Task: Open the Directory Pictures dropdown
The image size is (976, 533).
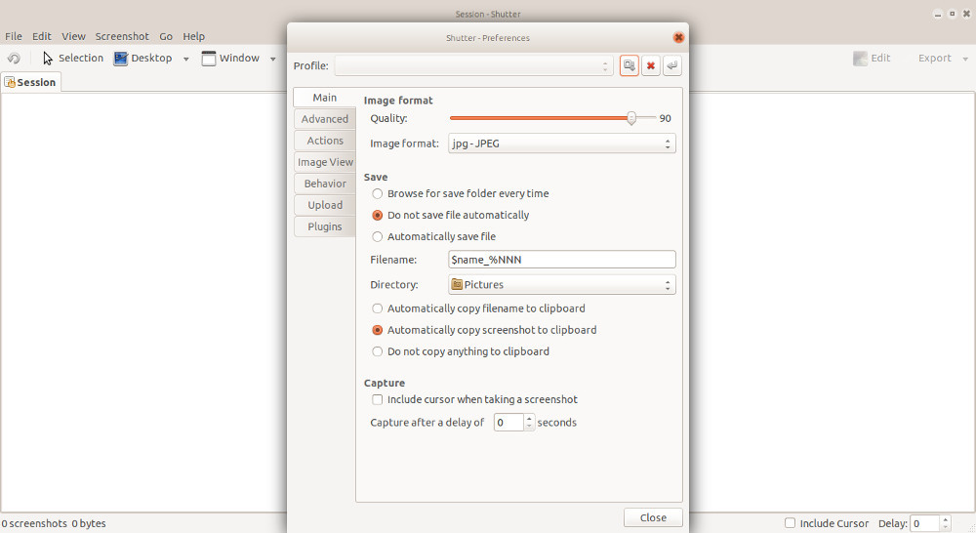Action: point(561,284)
